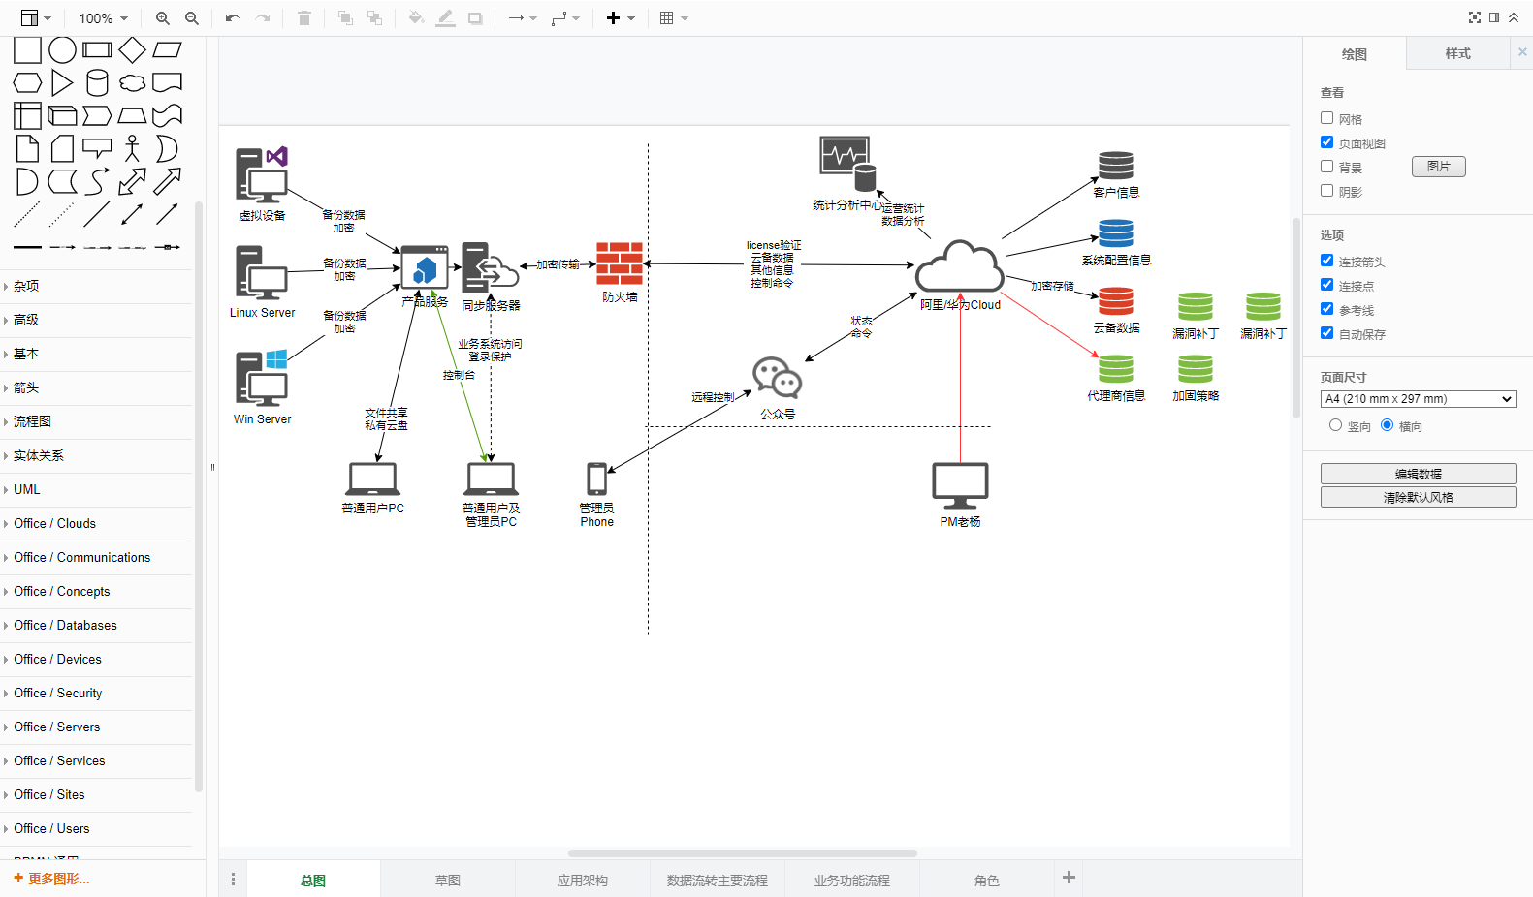
Task: Enable the 阴影 checkbox
Action: 1326,191
